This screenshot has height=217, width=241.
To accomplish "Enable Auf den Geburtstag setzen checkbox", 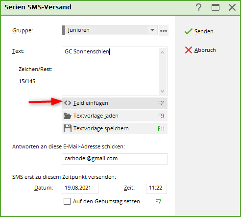I will click(x=67, y=201).
